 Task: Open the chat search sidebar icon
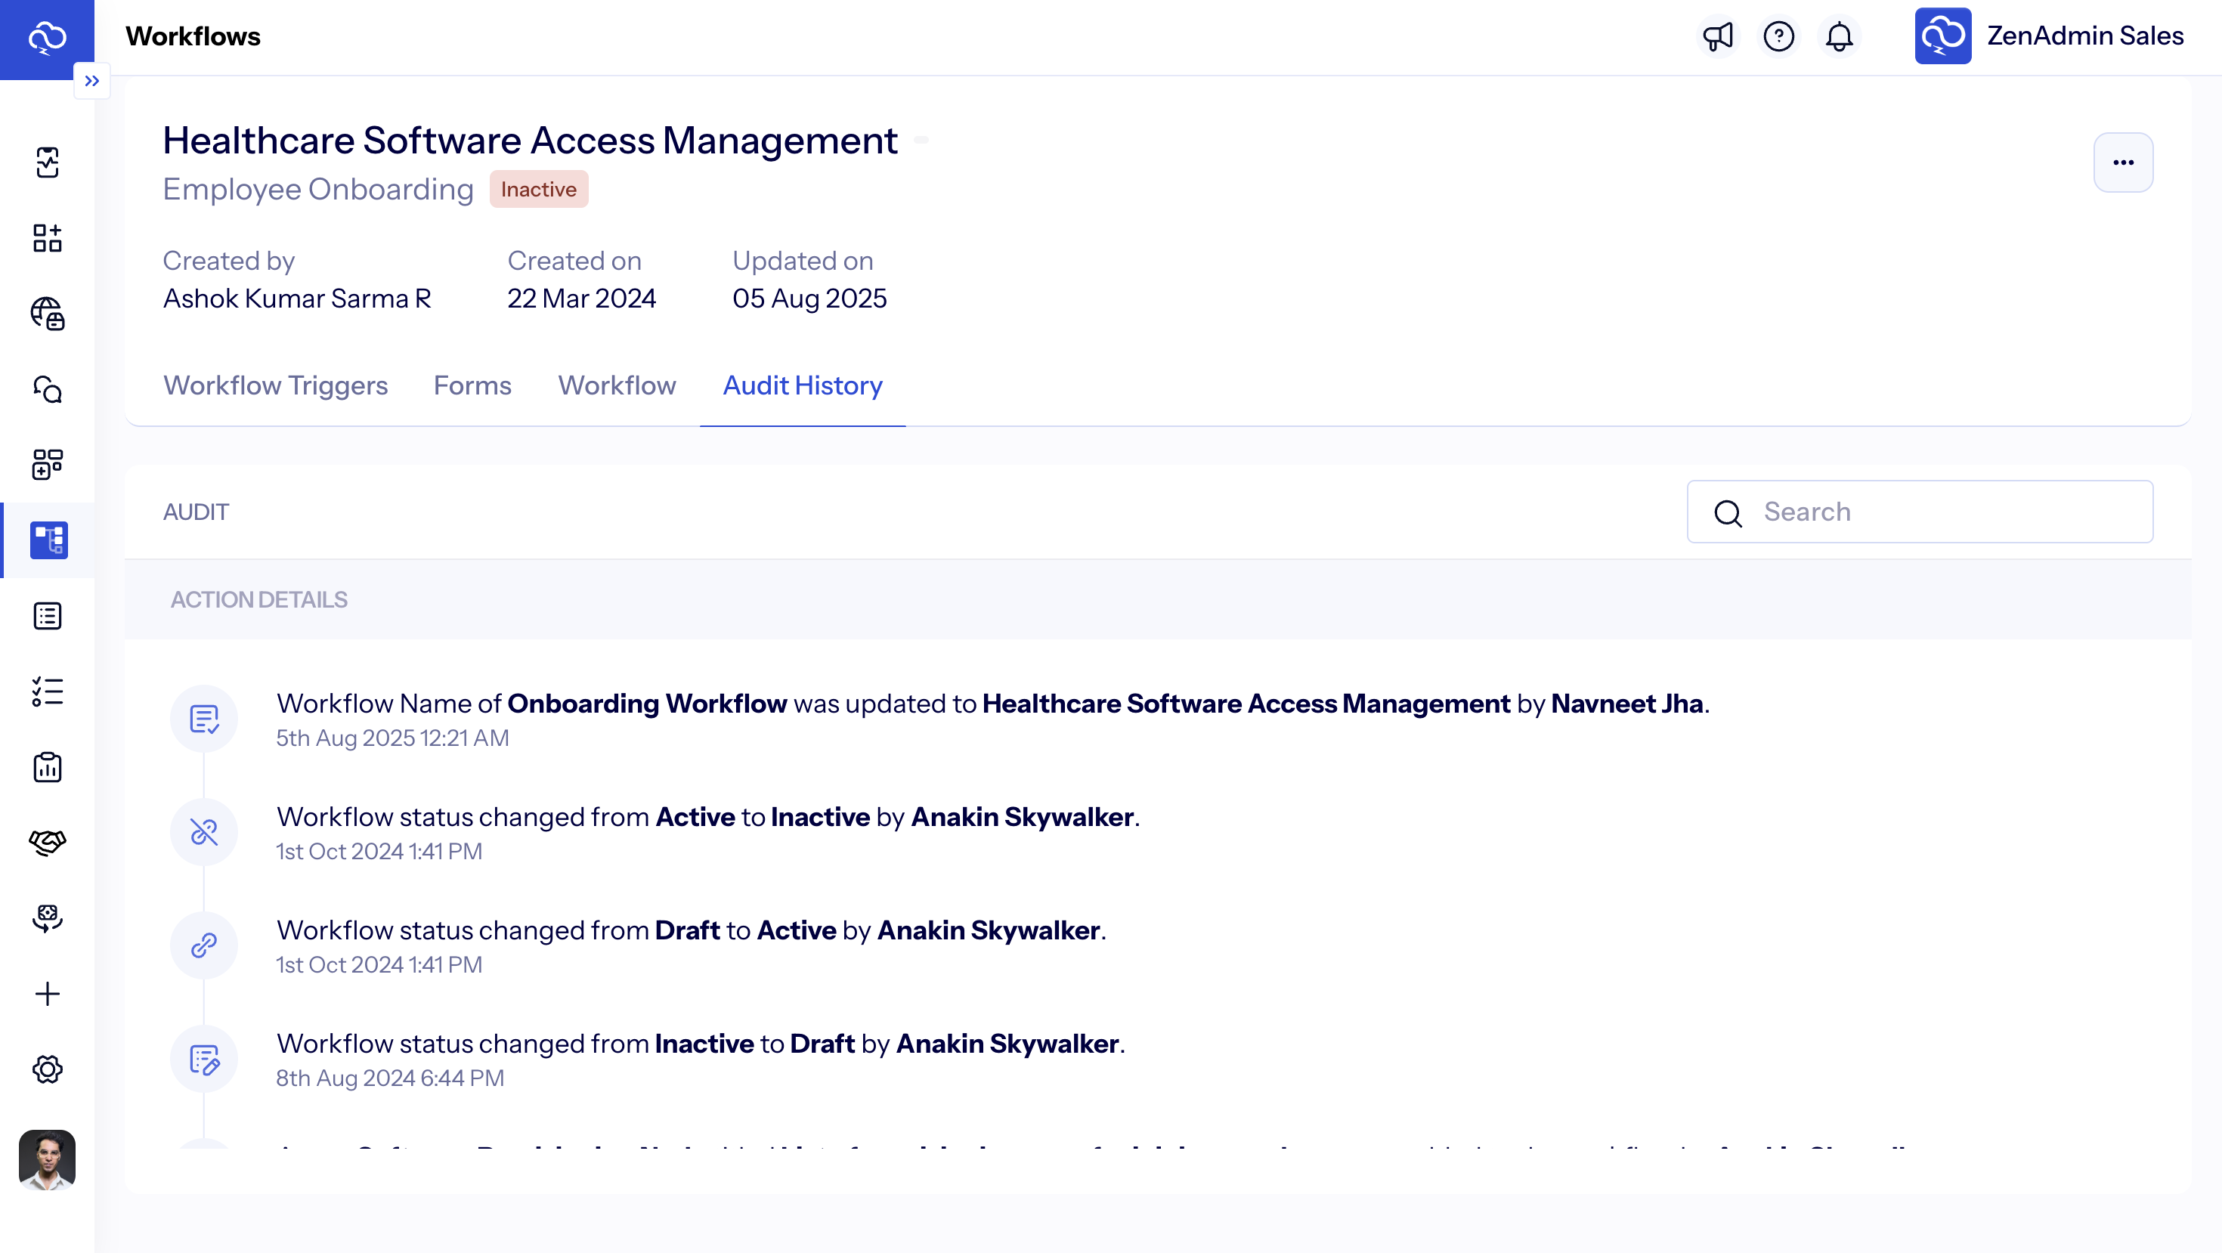click(x=48, y=390)
